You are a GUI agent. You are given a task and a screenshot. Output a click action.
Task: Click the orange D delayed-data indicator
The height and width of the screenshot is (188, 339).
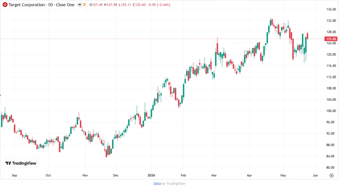[x=84, y=5]
